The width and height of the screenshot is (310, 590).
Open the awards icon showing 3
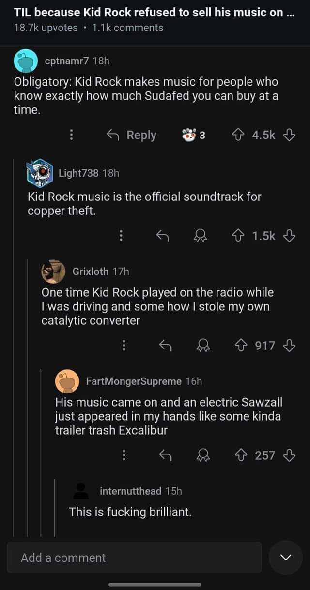pos(193,135)
